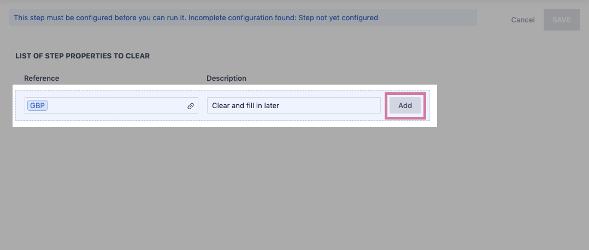Place cursor after 'Clear and fill in later' text
The image size is (589, 250).
point(281,105)
